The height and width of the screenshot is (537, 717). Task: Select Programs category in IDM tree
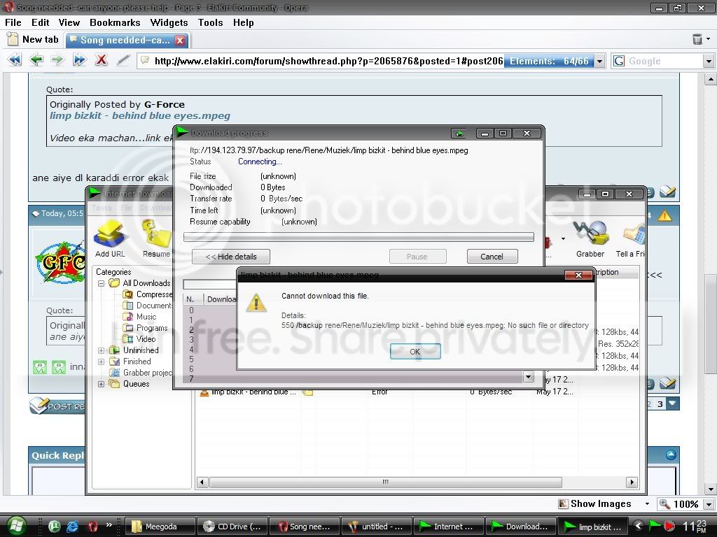(152, 328)
